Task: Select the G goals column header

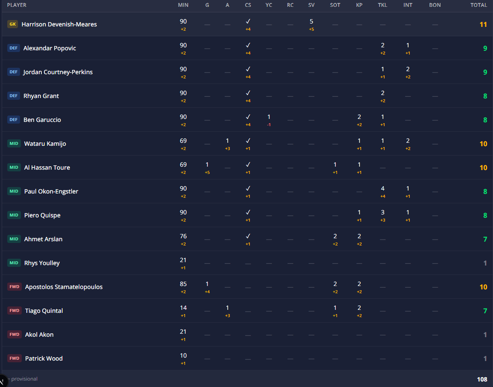Action: click(207, 5)
